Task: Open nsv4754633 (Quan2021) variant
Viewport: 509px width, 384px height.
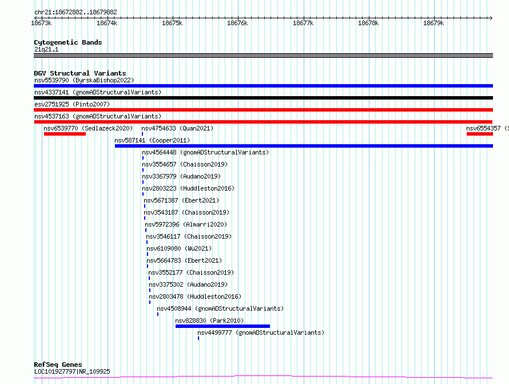Action: [177, 128]
